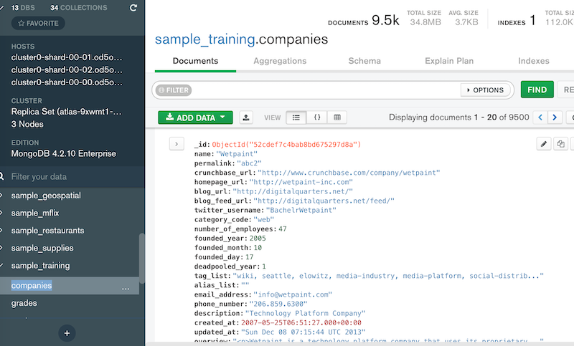
Task: Click the Filter info label
Action: (x=174, y=90)
